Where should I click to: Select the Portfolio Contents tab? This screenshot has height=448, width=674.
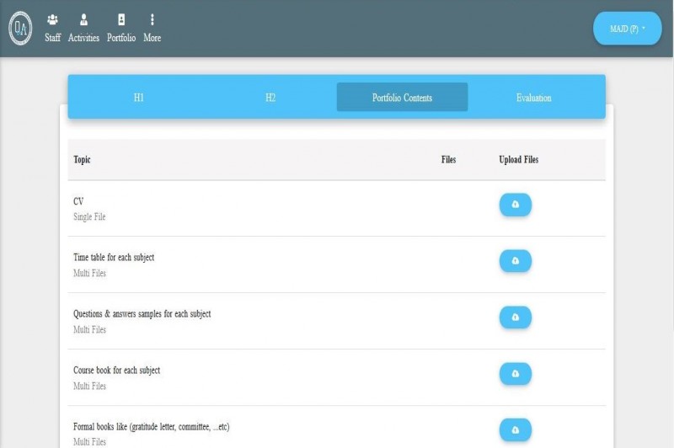402,98
